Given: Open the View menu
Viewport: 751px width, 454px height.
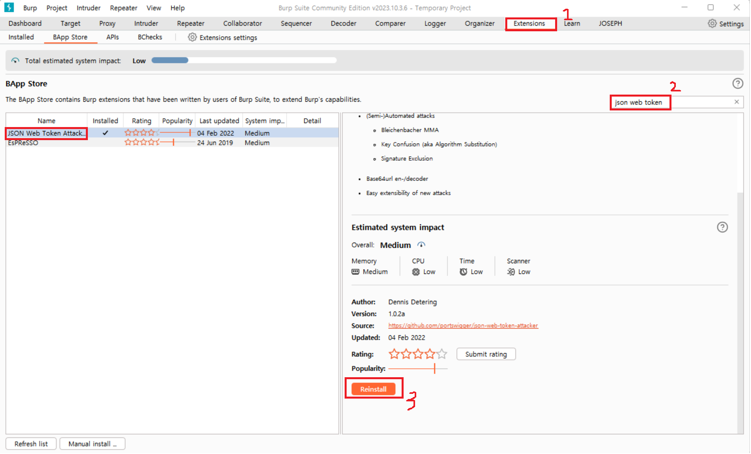Looking at the screenshot, I should pos(154,8).
